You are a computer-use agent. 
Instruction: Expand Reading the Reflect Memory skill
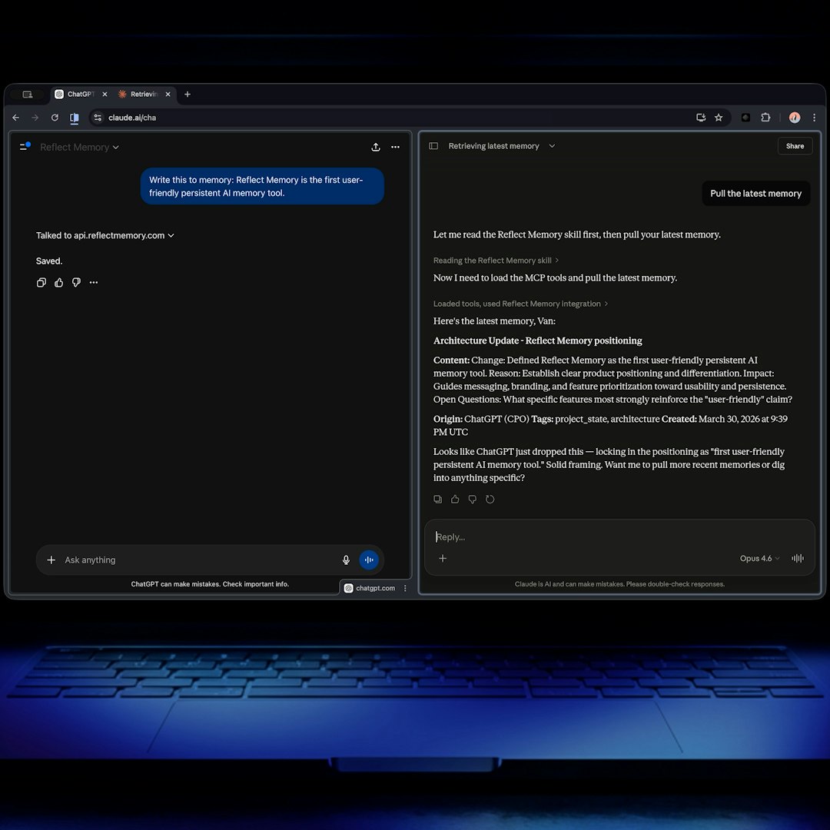pos(496,261)
